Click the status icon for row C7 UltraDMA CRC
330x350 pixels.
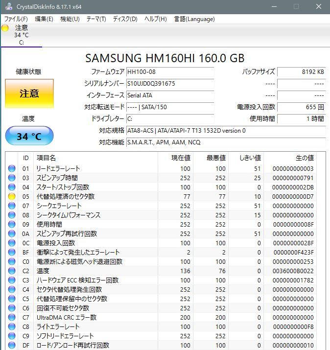point(12,317)
